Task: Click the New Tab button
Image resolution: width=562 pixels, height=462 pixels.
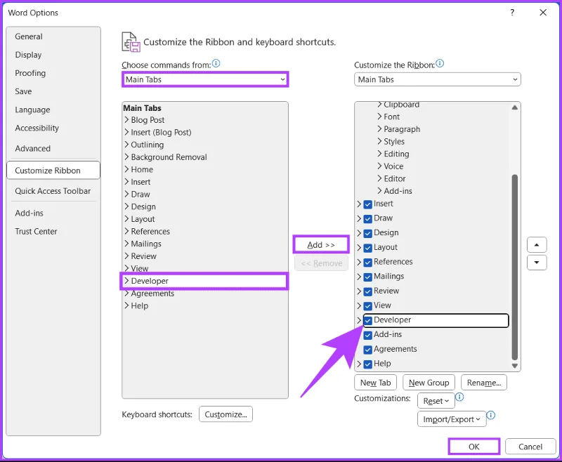Action: point(375,383)
